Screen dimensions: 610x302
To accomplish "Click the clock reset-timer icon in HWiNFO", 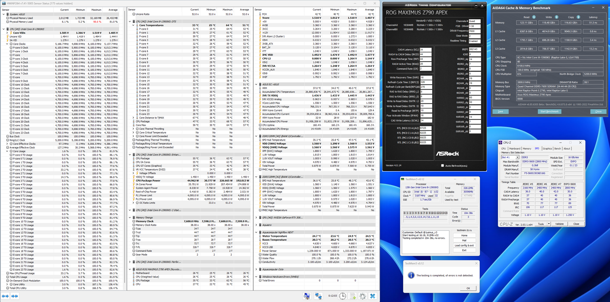I will [x=342, y=296].
